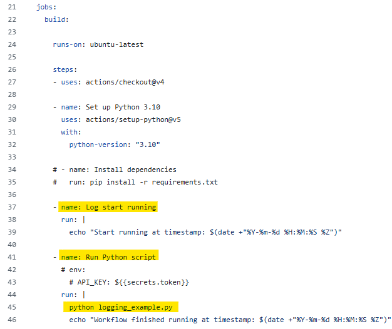This screenshot has height=329, width=392.
Task: Click the "steps:" key
Action: click(65, 70)
